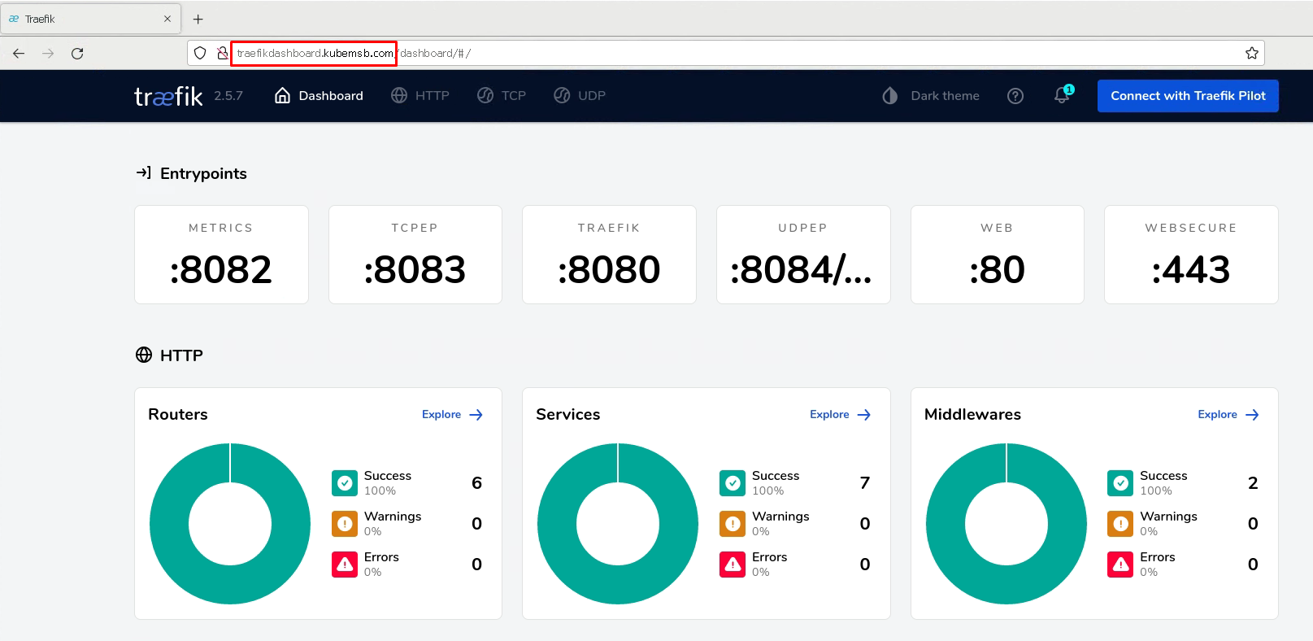The width and height of the screenshot is (1313, 641).
Task: Open the notifications bell icon
Action: tap(1062, 96)
